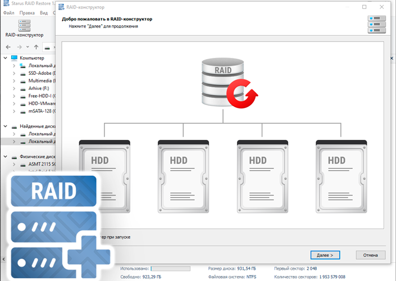Go up one level with up arrow

click(x=36, y=47)
